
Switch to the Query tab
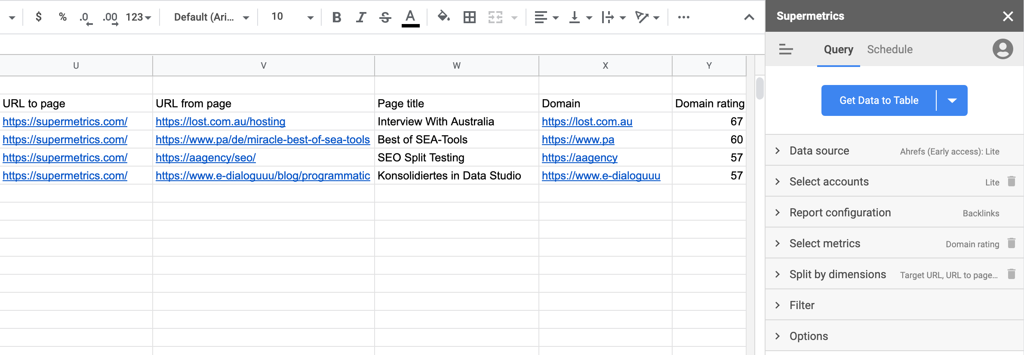(839, 50)
